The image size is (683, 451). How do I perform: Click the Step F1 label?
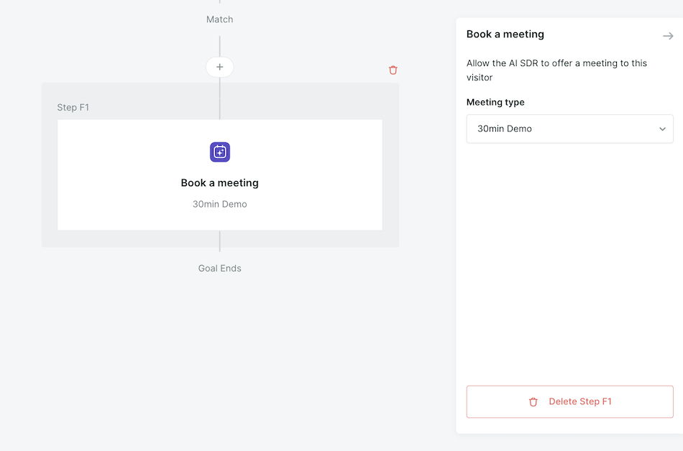(73, 108)
